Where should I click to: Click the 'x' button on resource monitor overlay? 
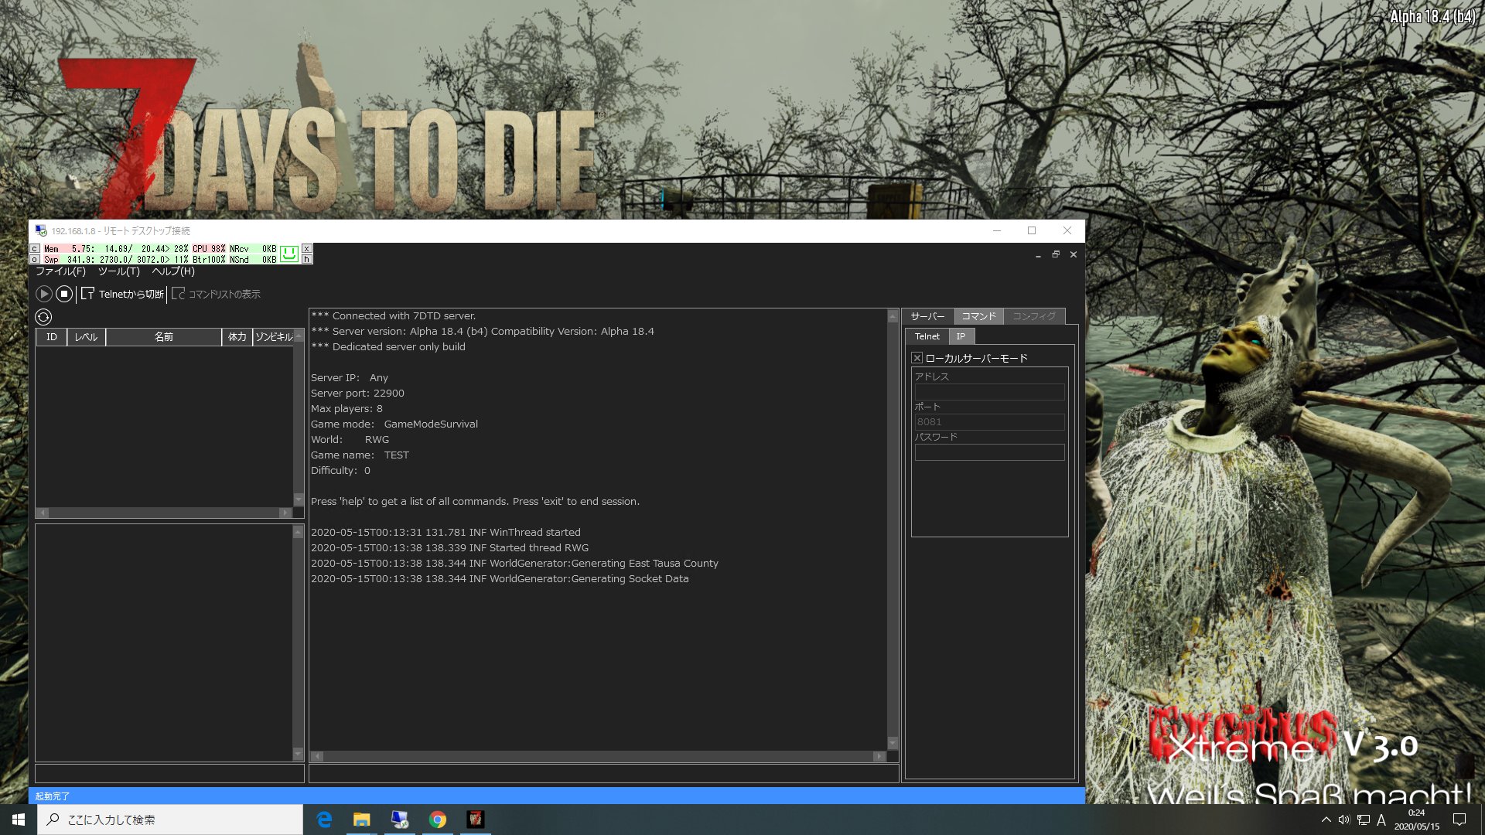(307, 249)
